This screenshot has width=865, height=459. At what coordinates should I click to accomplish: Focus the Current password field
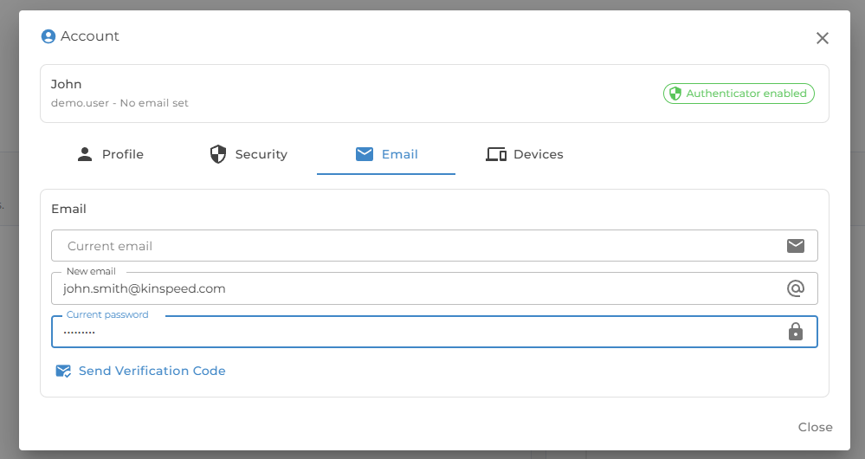point(434,332)
